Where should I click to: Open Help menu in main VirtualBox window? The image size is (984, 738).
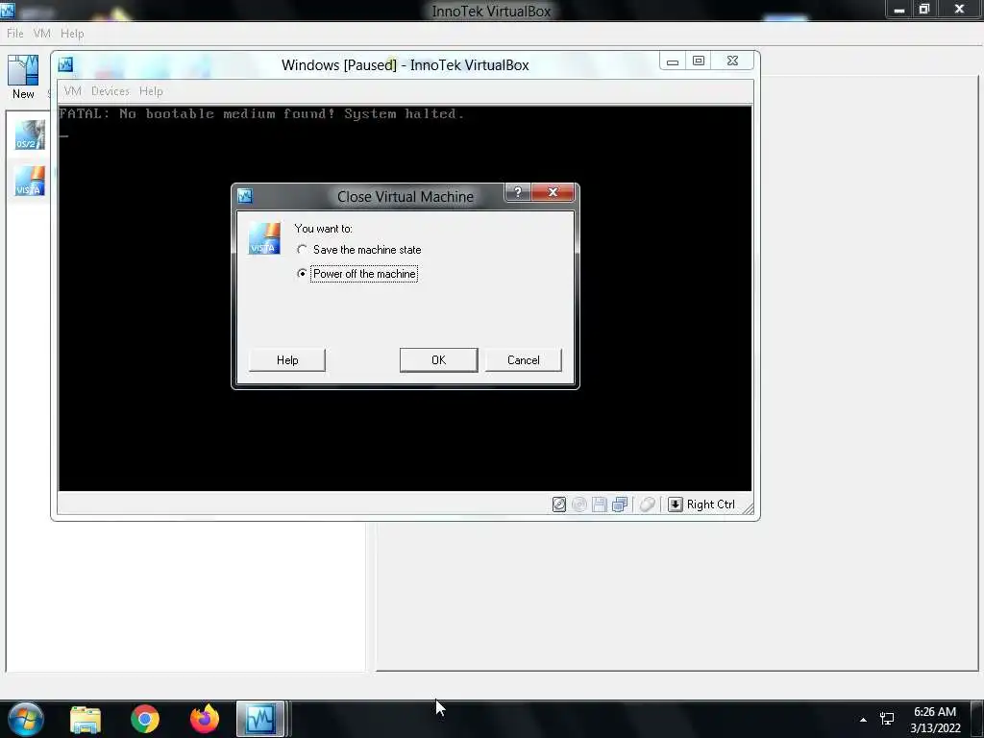(72, 34)
